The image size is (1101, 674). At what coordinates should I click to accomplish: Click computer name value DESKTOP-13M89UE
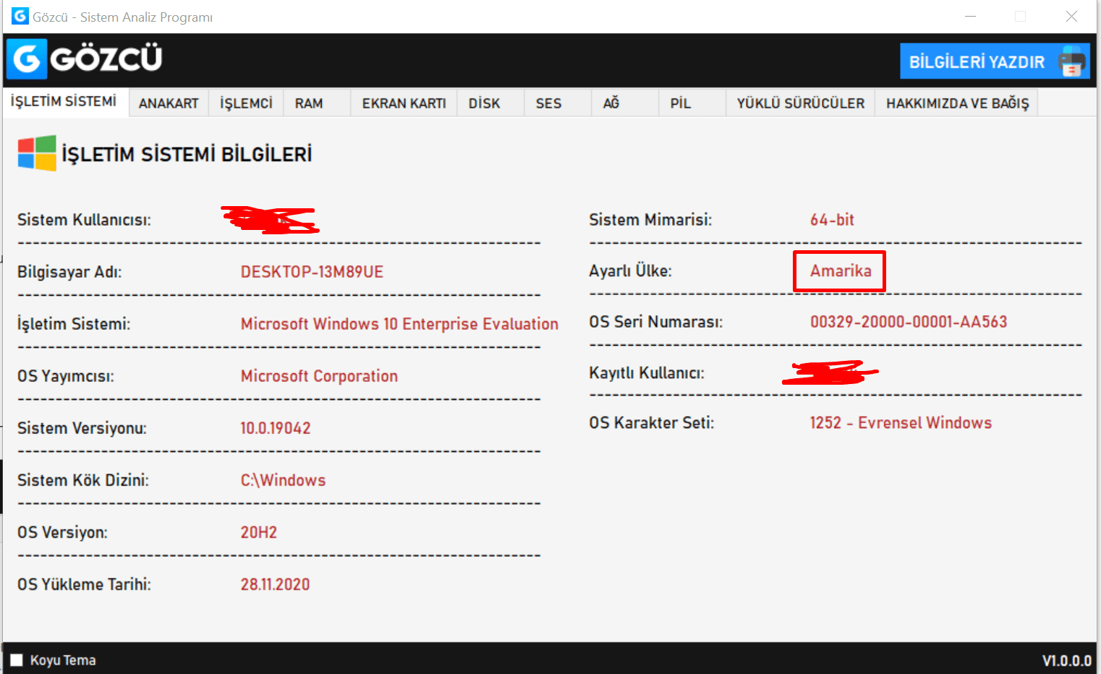pos(312,272)
